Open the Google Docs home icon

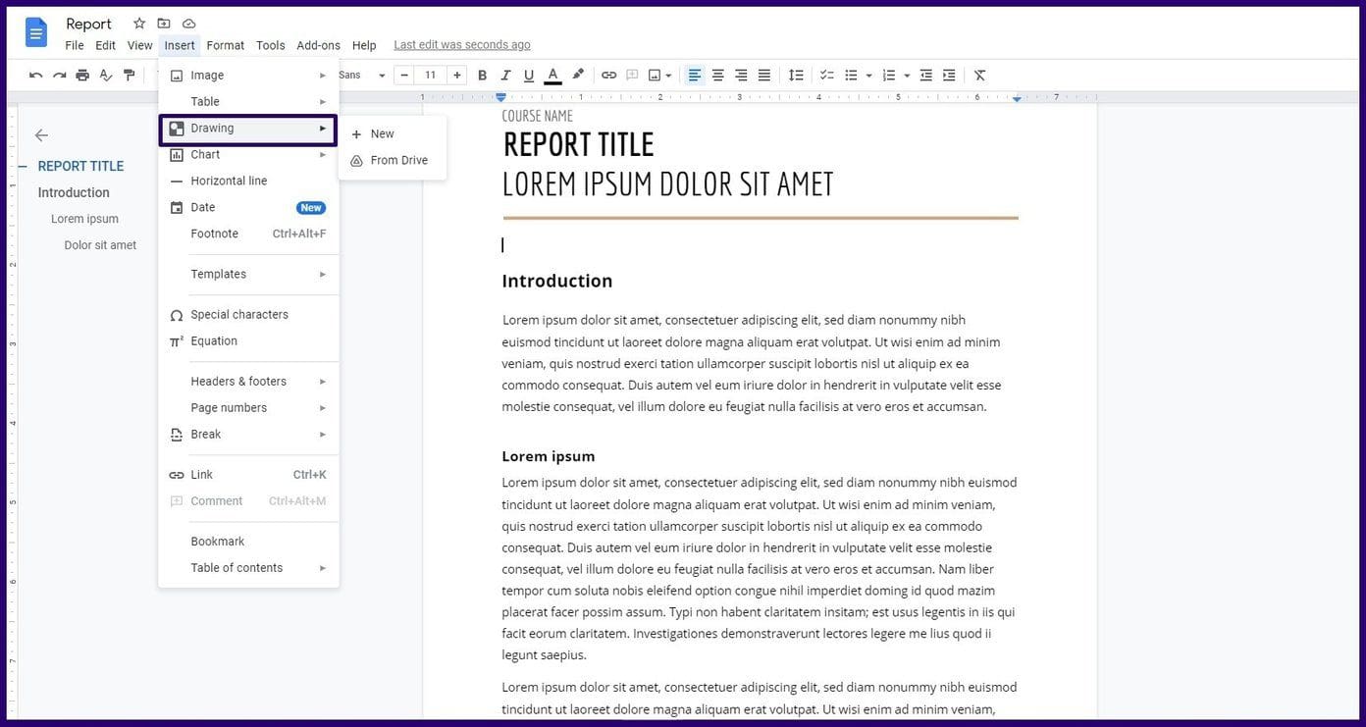pyautogui.click(x=36, y=32)
